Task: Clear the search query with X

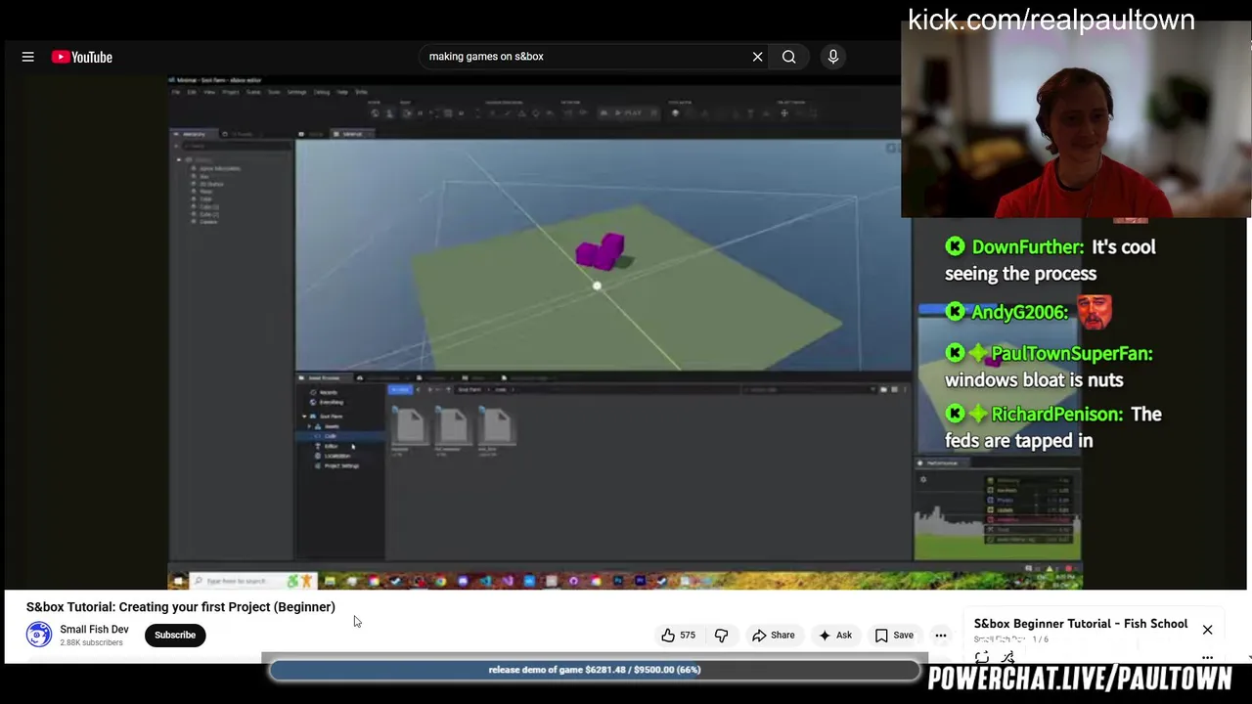Action: coord(757,57)
